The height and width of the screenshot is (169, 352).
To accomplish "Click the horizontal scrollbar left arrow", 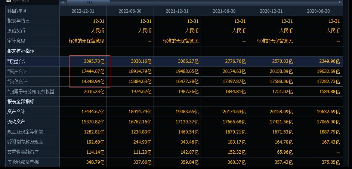I will pos(63,3).
